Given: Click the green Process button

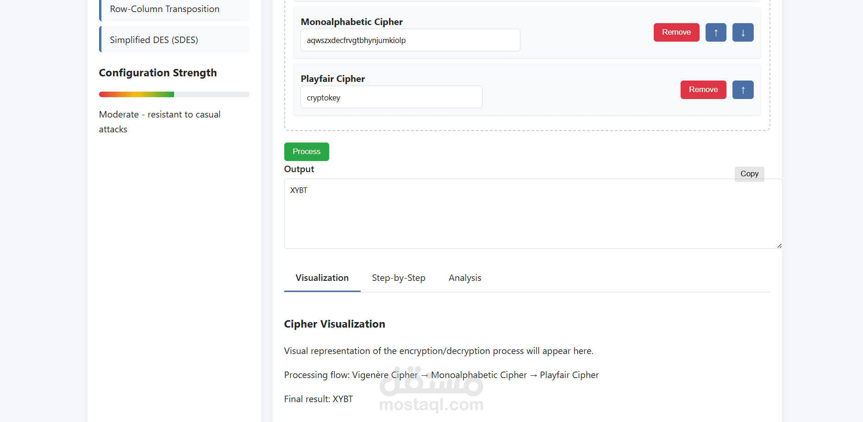Looking at the screenshot, I should coord(306,152).
